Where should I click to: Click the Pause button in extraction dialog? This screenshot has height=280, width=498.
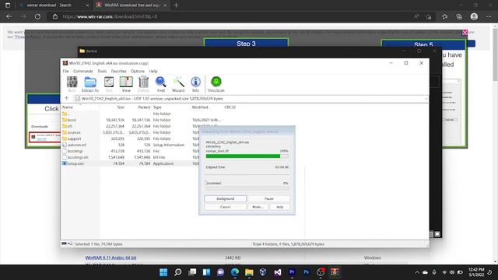268,198
